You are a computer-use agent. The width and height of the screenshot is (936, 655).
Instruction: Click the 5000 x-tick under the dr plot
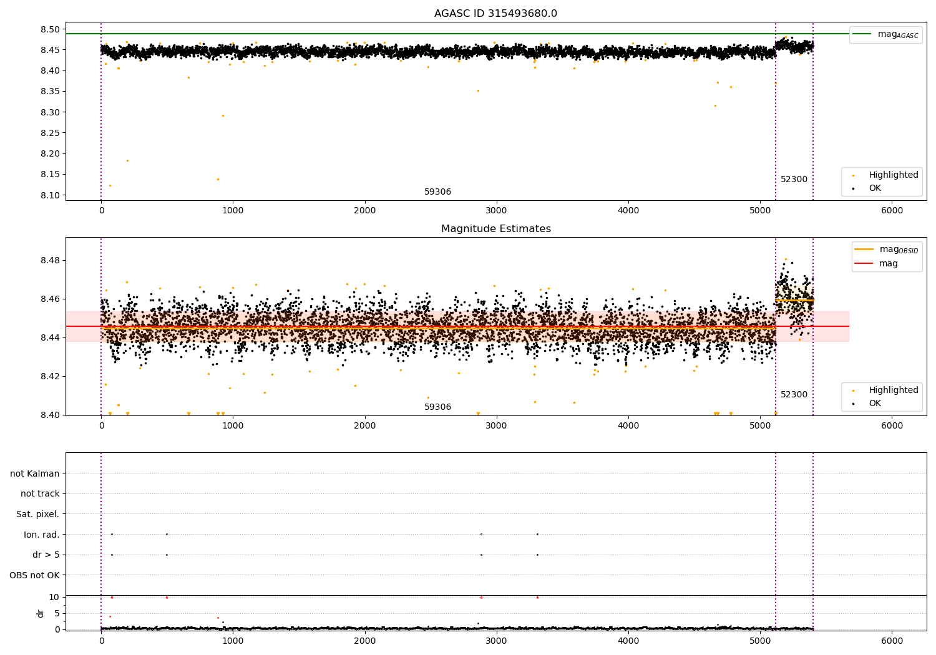760,641
